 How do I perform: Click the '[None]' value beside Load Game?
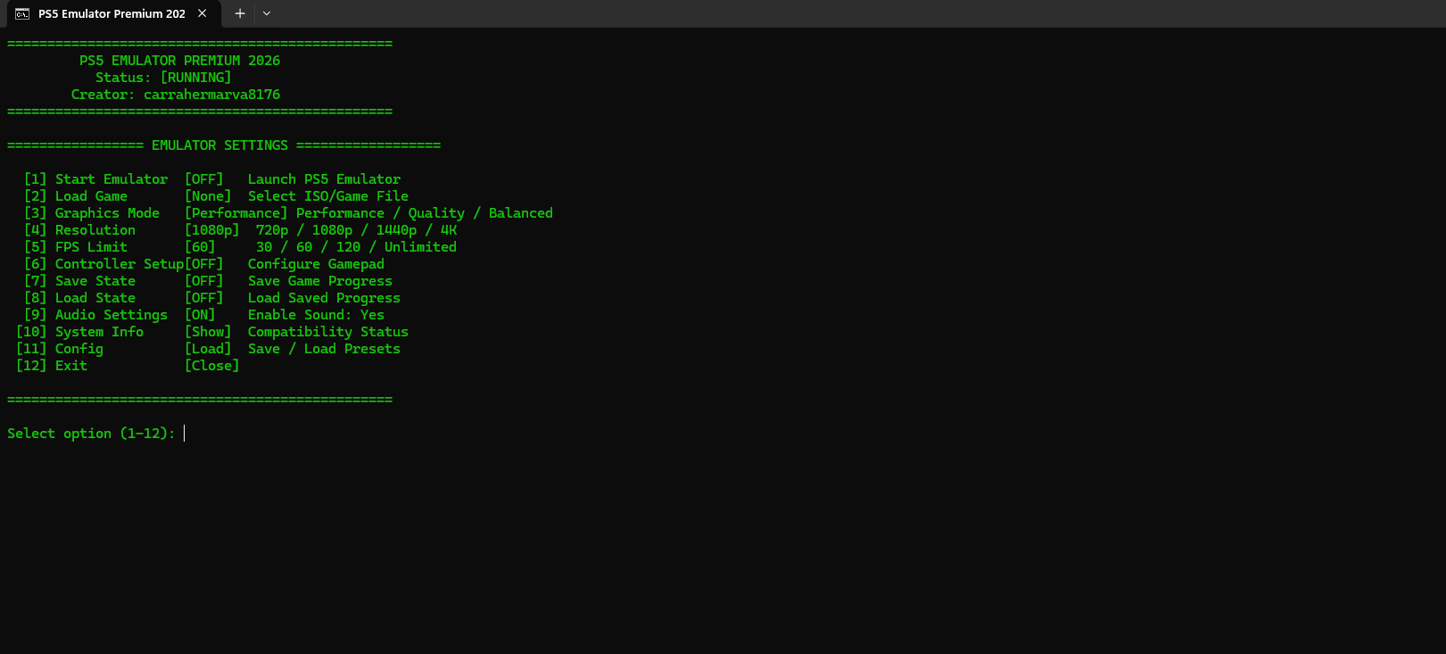point(208,196)
